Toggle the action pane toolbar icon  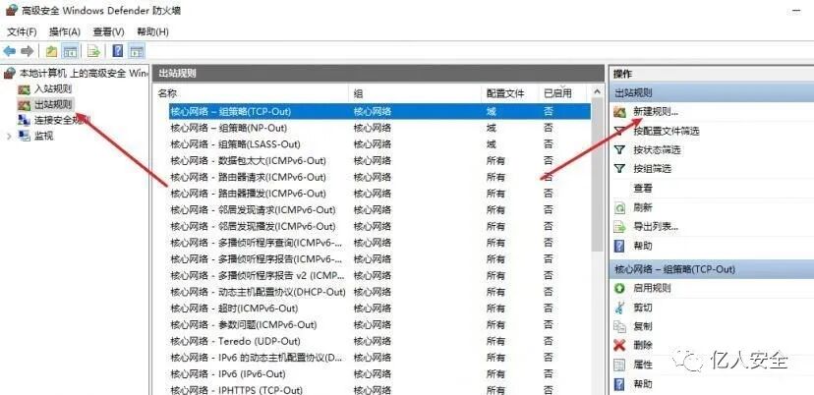(x=136, y=51)
